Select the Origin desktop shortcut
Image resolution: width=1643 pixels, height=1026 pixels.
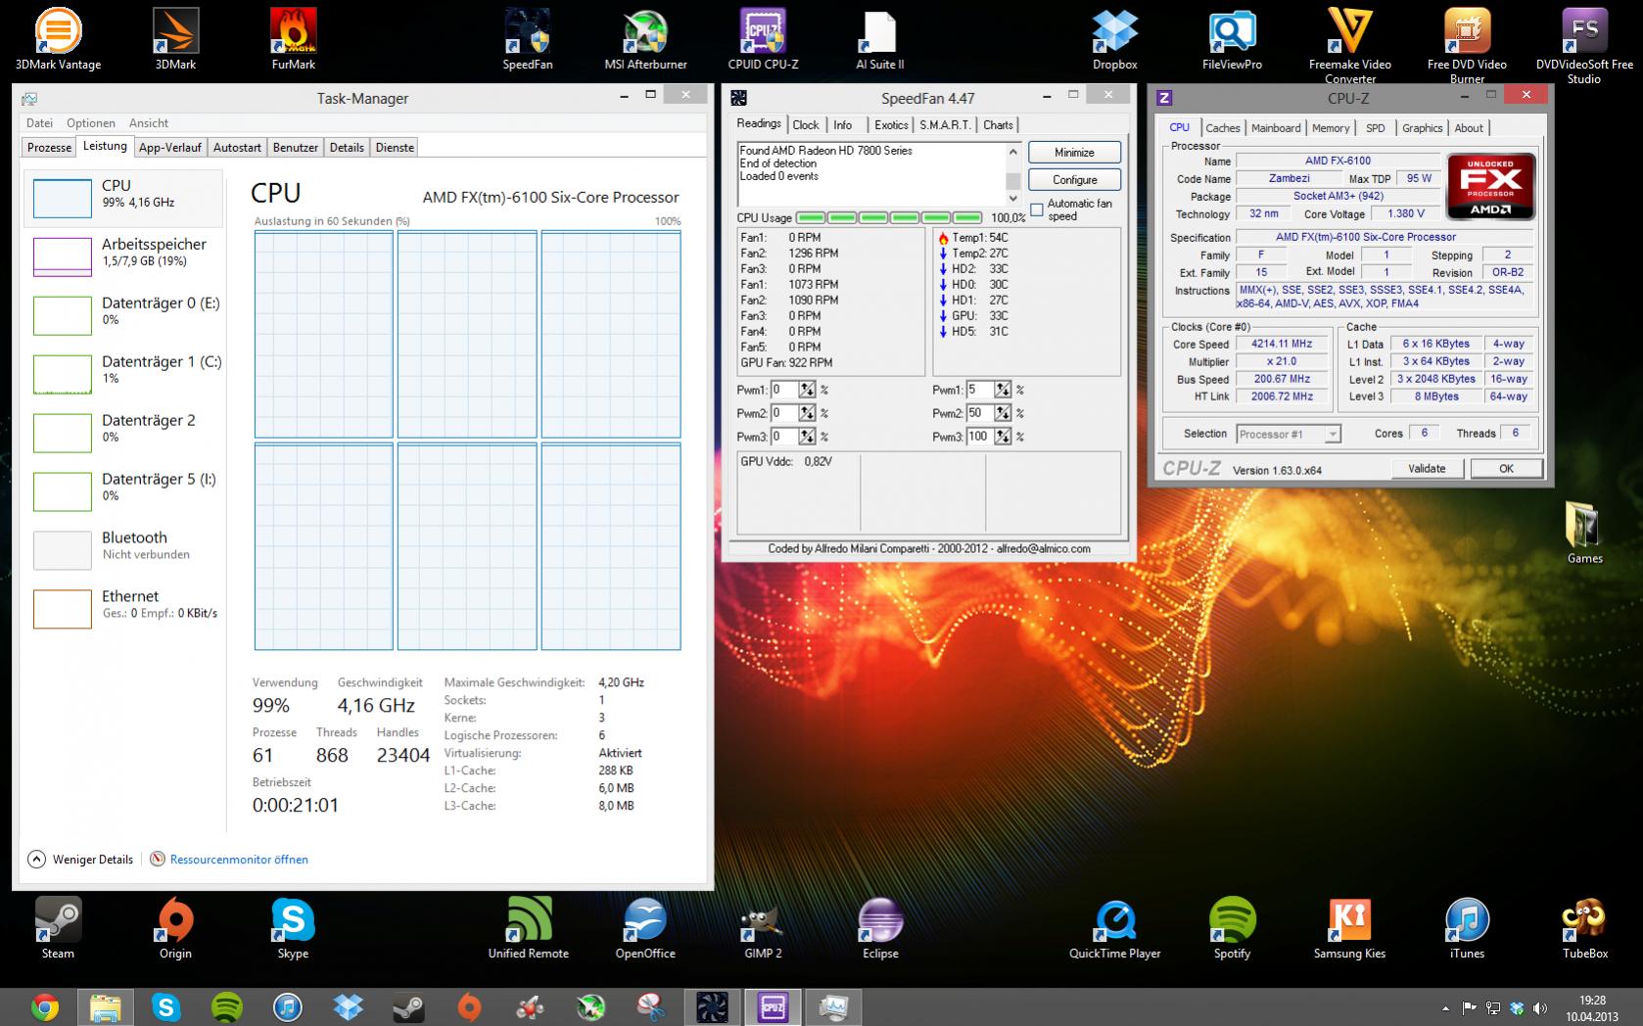175,928
